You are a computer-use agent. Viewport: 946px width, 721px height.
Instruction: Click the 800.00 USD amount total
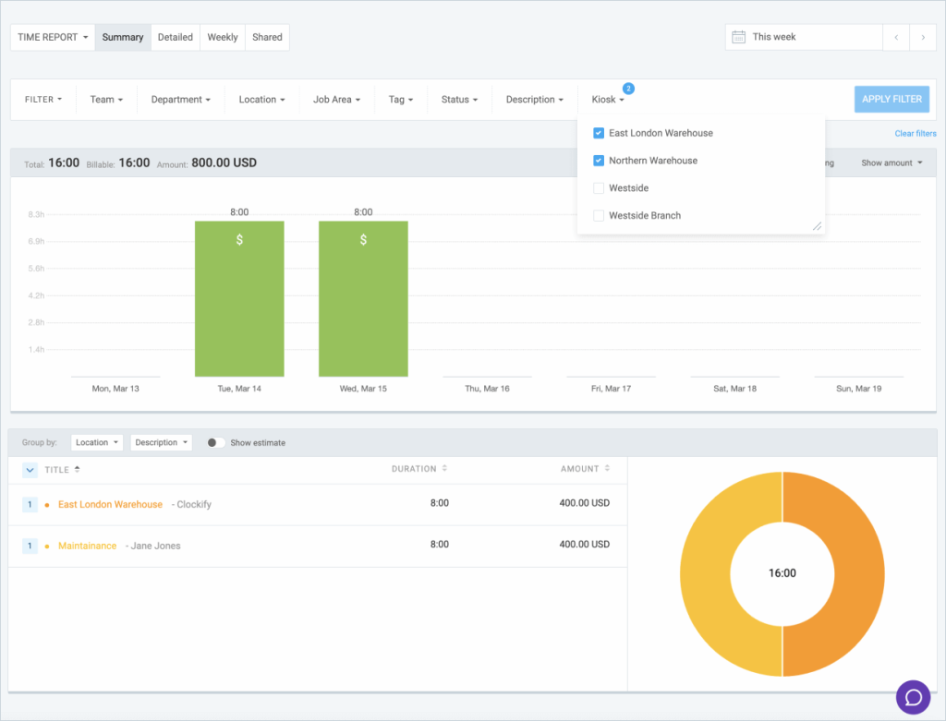pyautogui.click(x=224, y=162)
